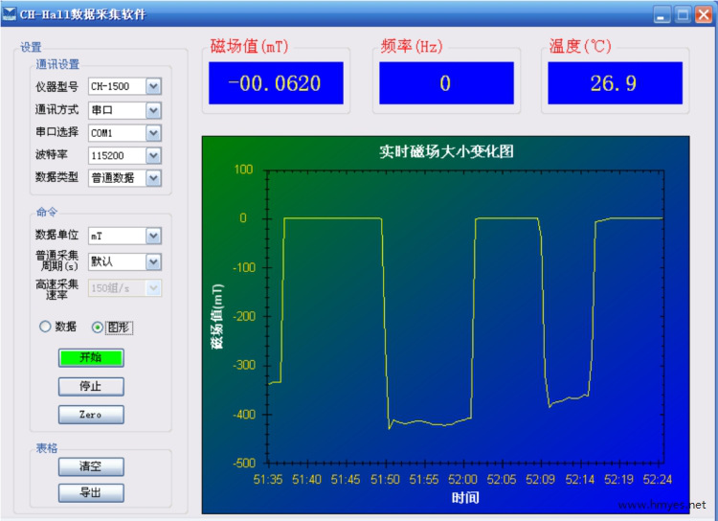Click the 温度(℃) heading label
Viewport: 718px width, 521px height.
point(580,46)
